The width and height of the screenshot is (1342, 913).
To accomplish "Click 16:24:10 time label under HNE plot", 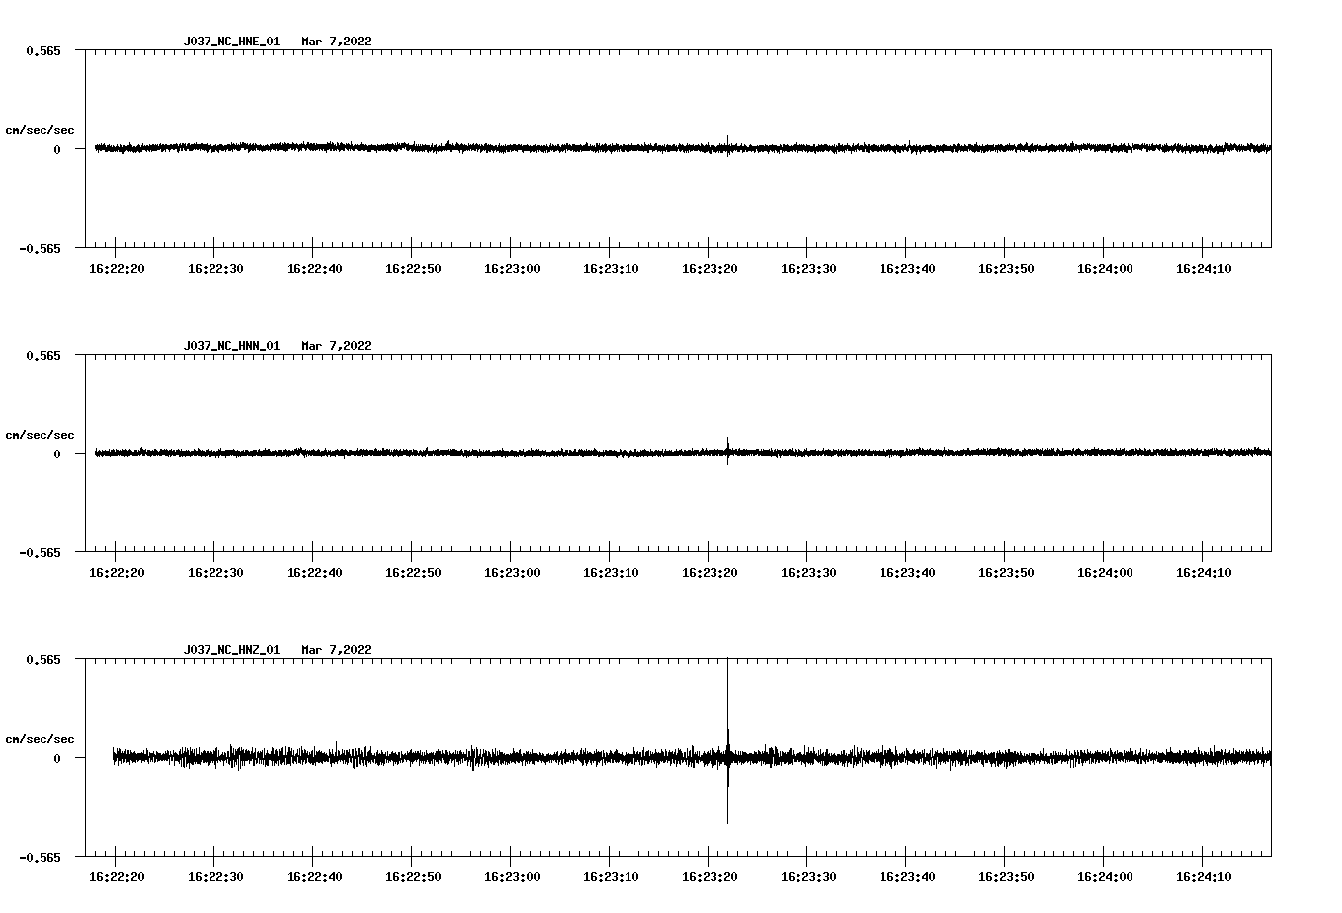I will 1203,268.
